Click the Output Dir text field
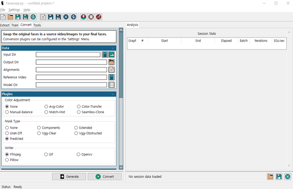Viewport: 293px width, 189px height. 72,62
